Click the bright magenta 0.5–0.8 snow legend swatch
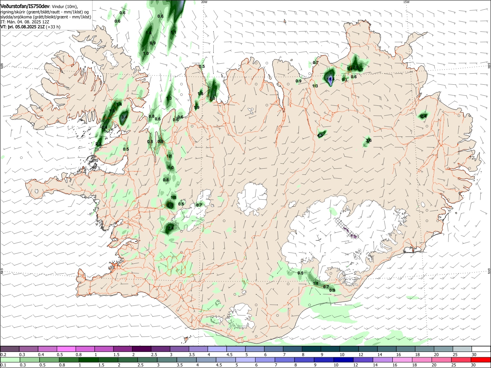Viewport: 491px width, 368px height. click(66, 349)
